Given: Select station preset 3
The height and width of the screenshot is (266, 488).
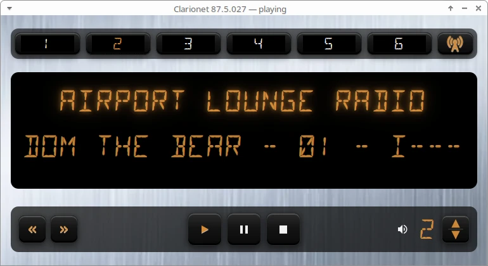Looking at the screenshot, I should click(188, 44).
